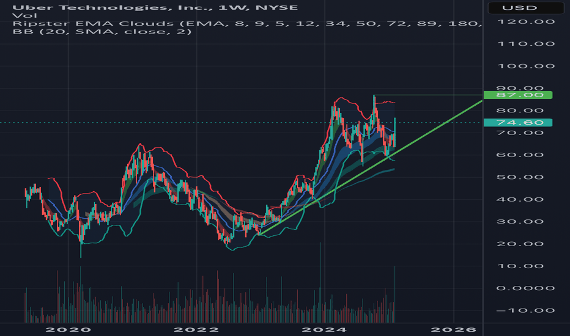
Task: Click the 2022 time axis label
Action: (x=196, y=329)
